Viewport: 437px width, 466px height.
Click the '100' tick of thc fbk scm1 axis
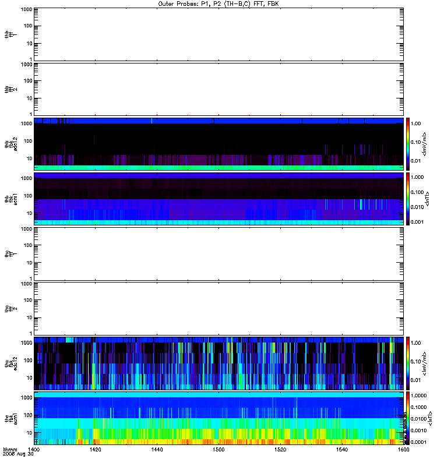28,415
